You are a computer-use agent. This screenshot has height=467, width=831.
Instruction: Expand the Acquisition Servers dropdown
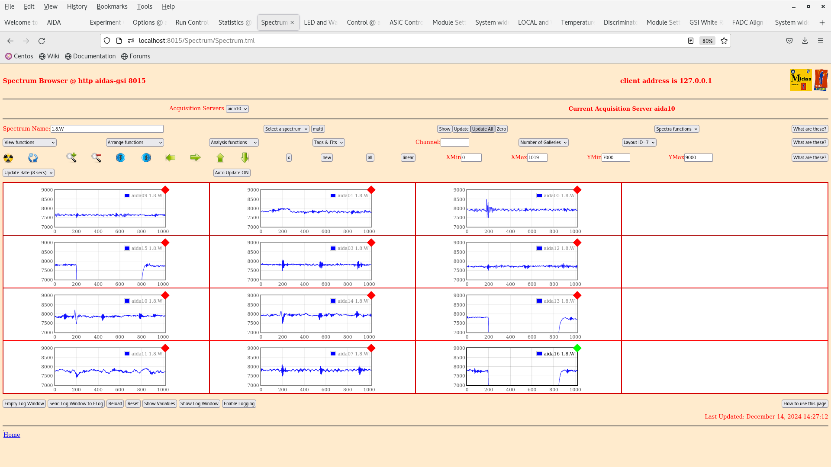pos(237,109)
